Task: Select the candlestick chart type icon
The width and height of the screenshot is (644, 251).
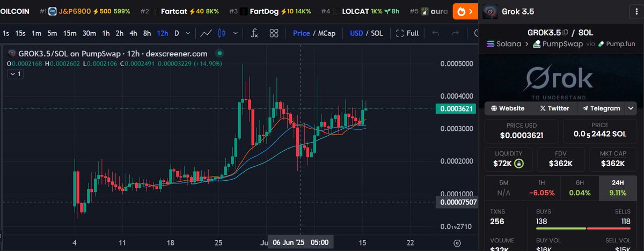Action: (221, 33)
